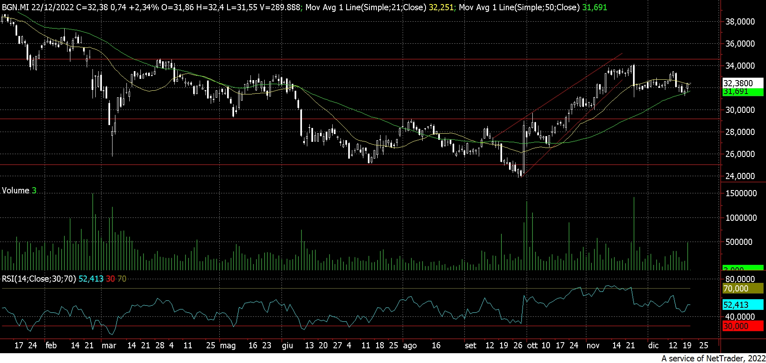The width and height of the screenshot is (766, 363).
Task: Click the ago month label on time axis
Action: [x=410, y=346]
